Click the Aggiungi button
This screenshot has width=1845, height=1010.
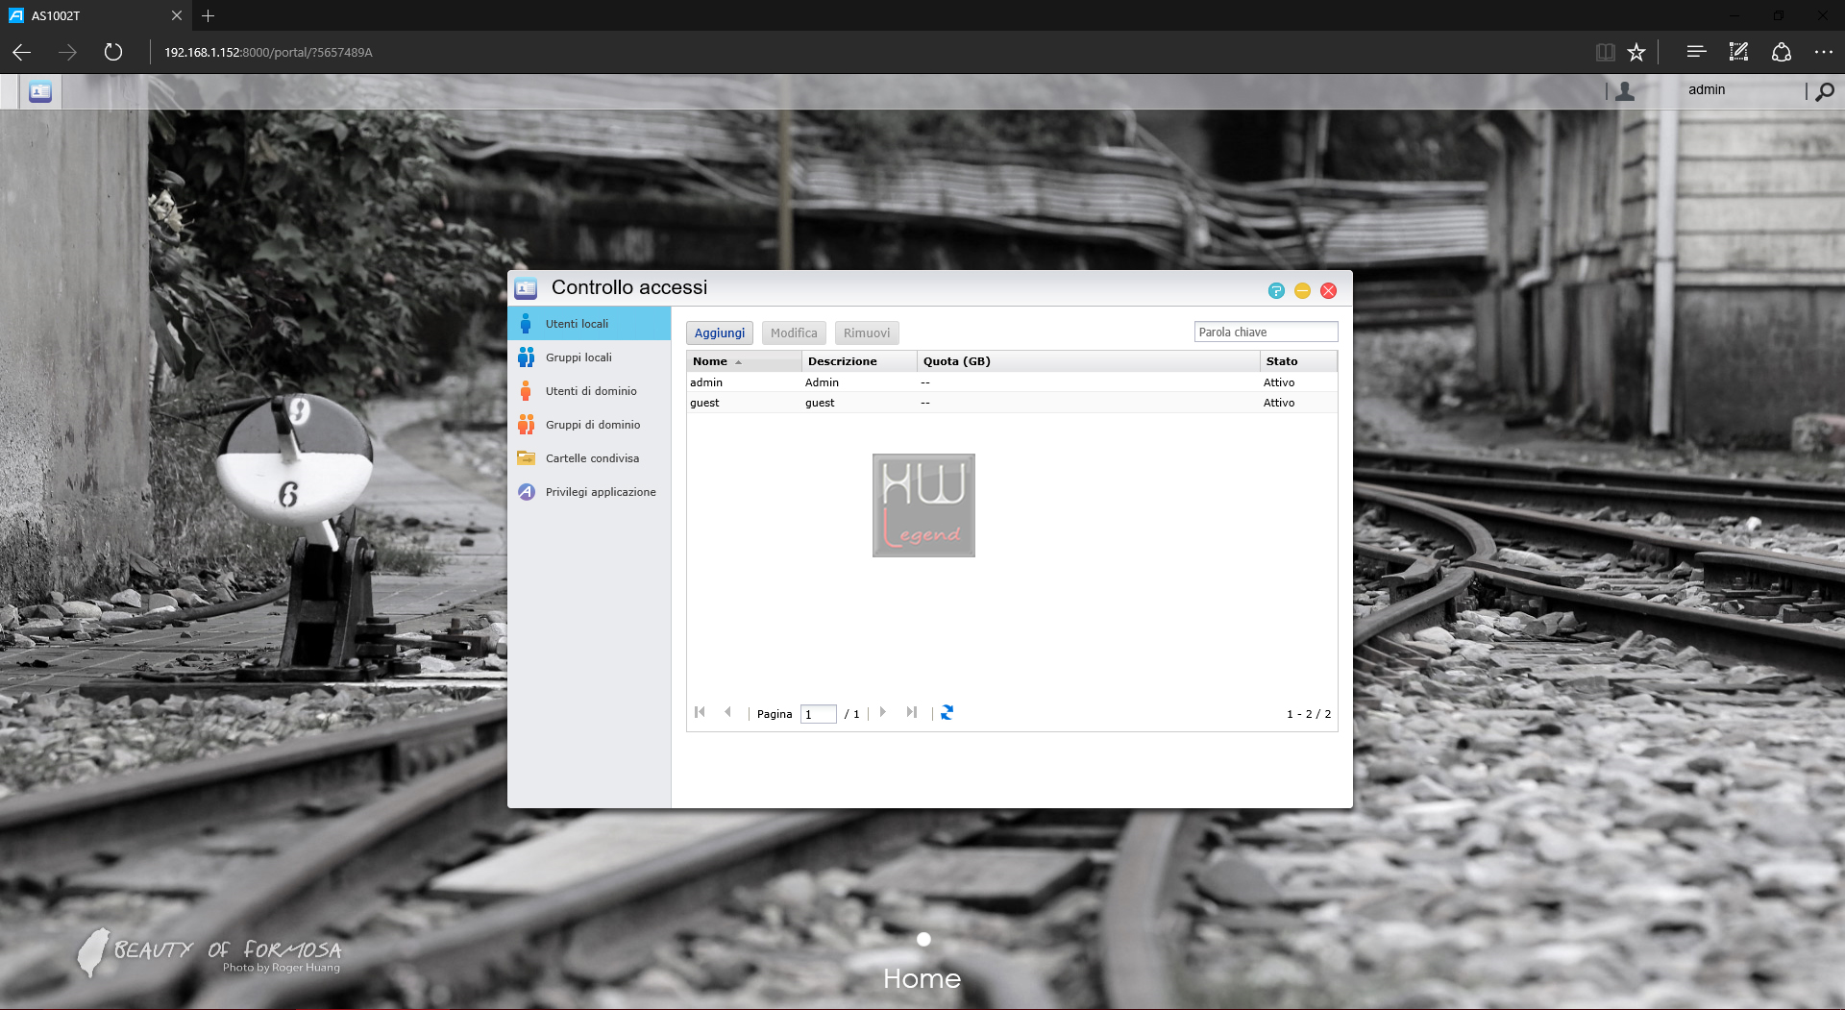(720, 333)
